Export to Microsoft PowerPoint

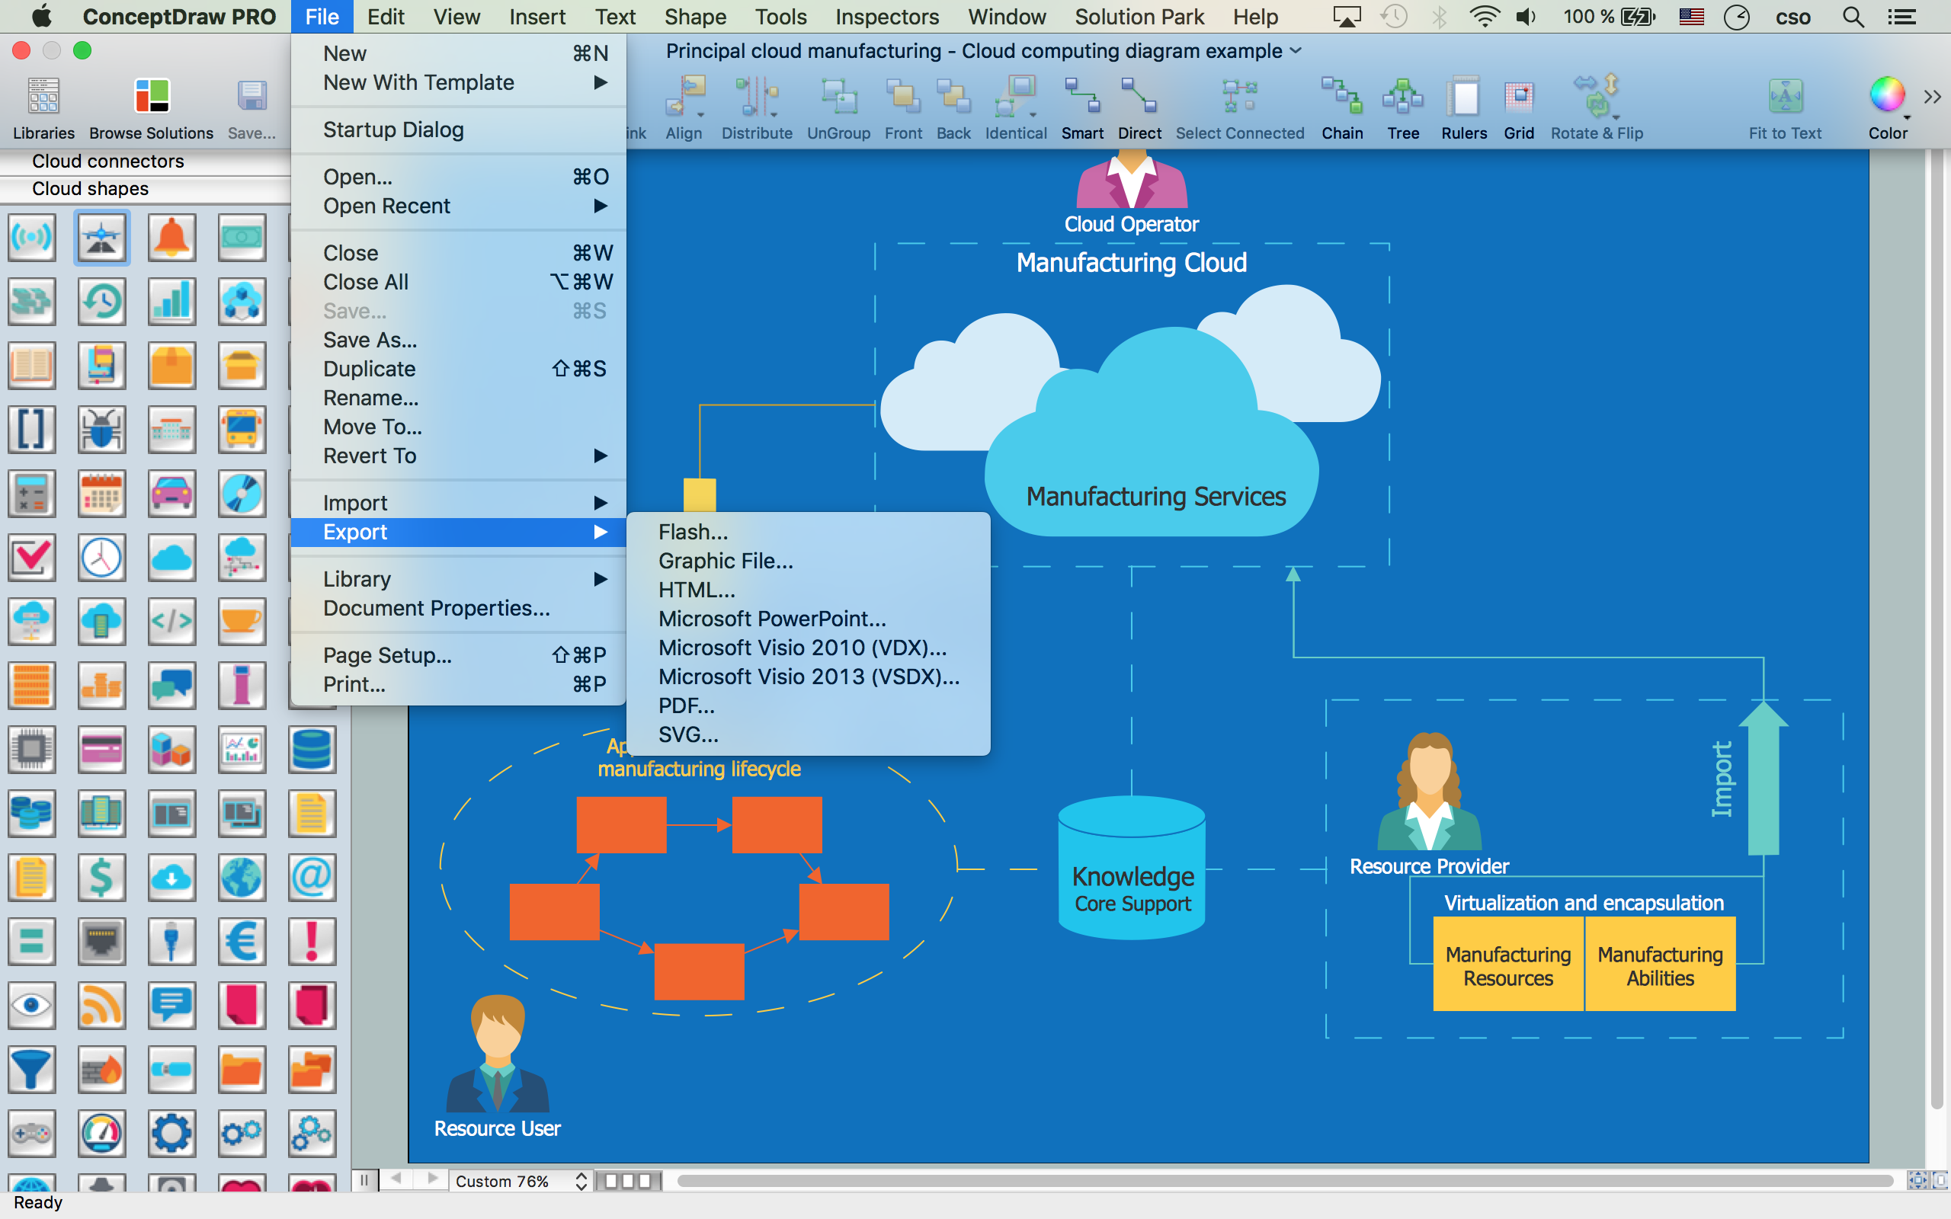(x=808, y=619)
